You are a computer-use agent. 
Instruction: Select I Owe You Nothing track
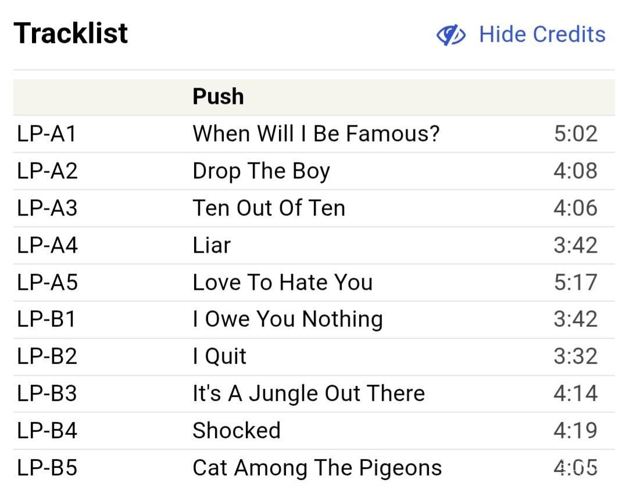[287, 319]
